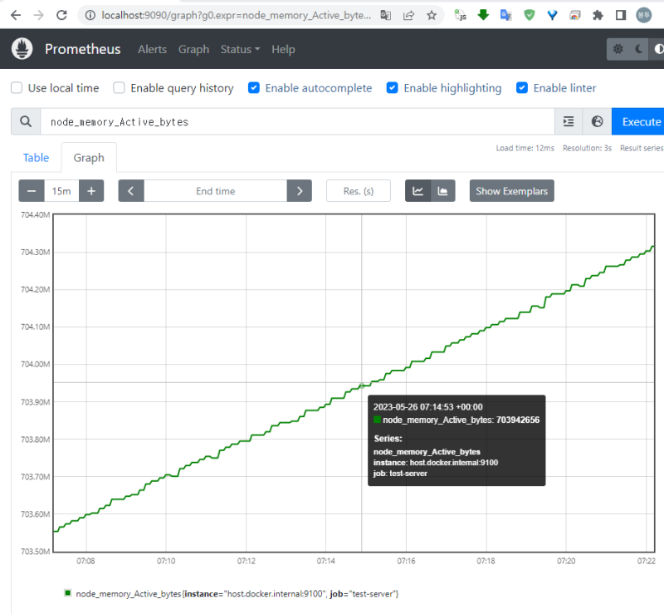Screen dimensions: 664x614
Task: Reload the page in the browser
Action: [62, 15]
